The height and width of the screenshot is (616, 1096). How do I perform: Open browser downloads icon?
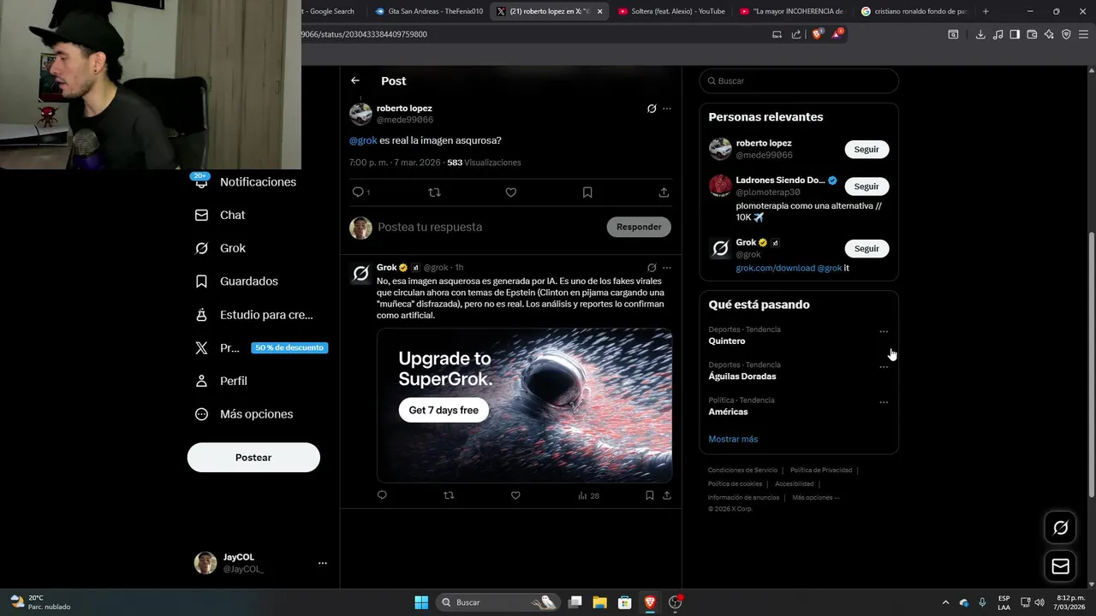pos(980,34)
